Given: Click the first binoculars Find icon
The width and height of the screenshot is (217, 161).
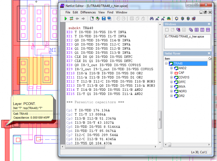Looking at the screenshot, I should [151, 19].
